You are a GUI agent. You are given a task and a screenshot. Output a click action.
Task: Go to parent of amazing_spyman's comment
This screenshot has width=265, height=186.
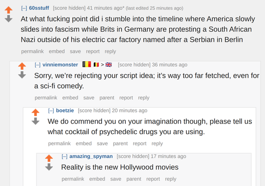134,179
